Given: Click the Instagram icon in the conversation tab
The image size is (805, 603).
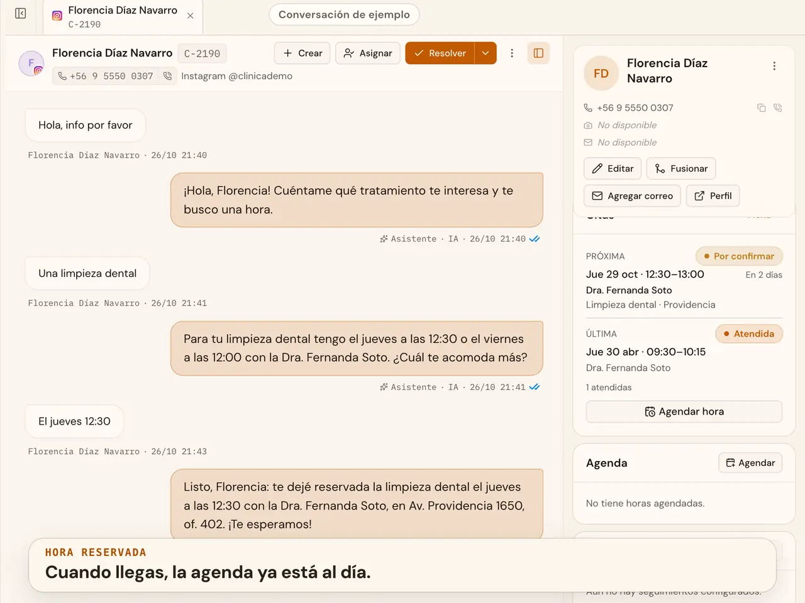Looking at the screenshot, I should [x=57, y=16].
